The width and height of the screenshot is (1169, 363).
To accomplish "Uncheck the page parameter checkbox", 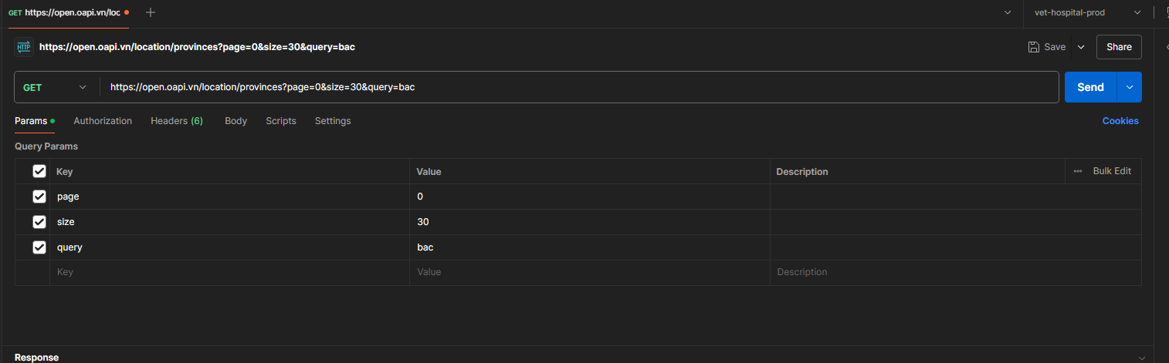I will 39,197.
